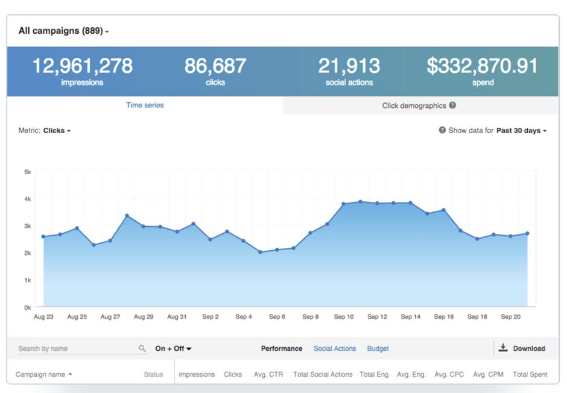
Task: Expand the Metric Clicks dropdown
Action: click(x=57, y=131)
